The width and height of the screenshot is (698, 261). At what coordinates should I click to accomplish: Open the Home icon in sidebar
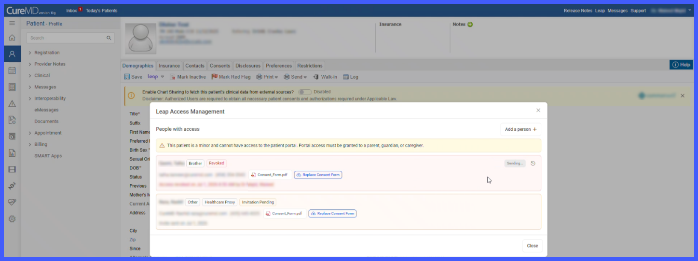[x=12, y=38]
